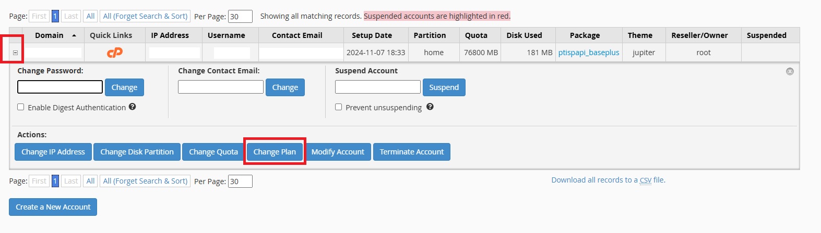Open Modify Account action
This screenshot has height=233, width=821.
point(338,152)
